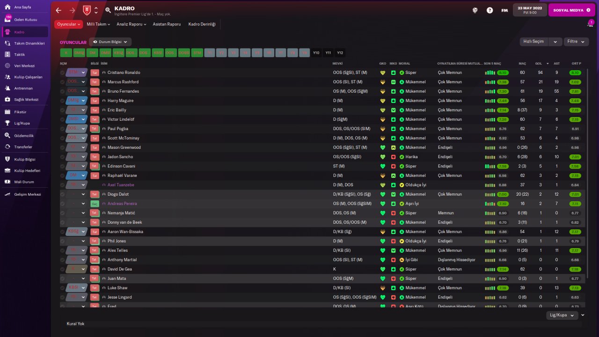The image size is (599, 337).
Task: Select the Y12 substitute slot button
Action: point(340,53)
